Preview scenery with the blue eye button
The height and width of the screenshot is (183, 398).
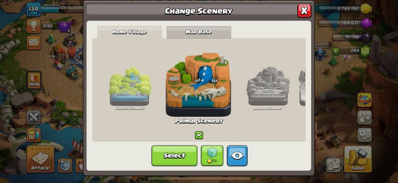[237, 156]
